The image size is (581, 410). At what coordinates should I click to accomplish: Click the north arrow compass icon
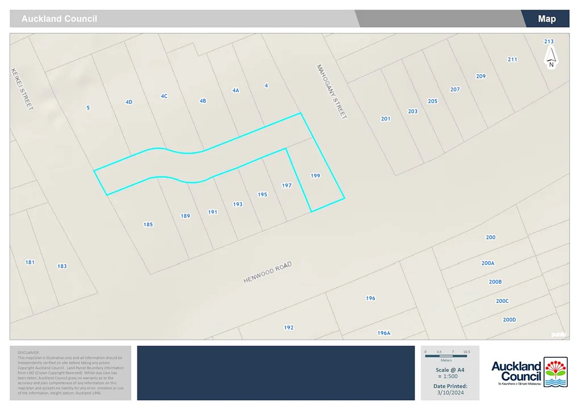pos(550,58)
